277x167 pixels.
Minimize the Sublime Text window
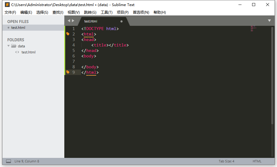[240, 5]
